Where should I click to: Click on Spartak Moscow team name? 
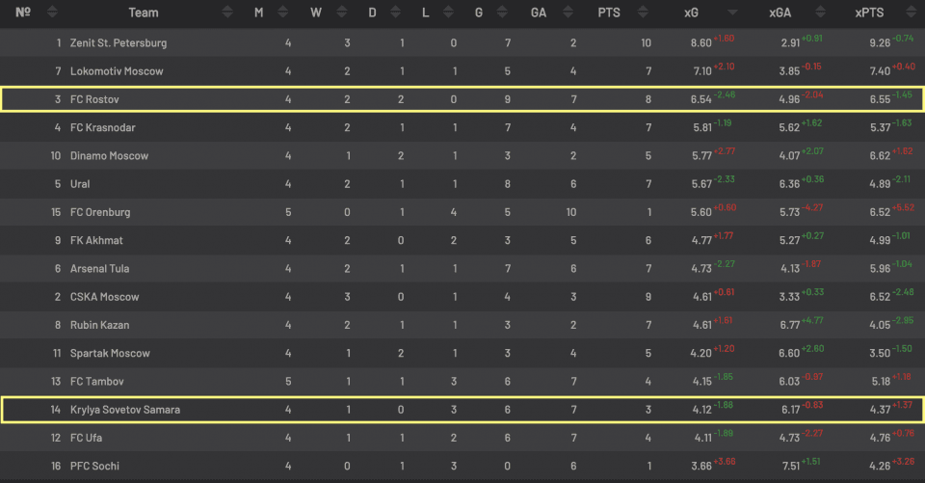pyautogui.click(x=110, y=354)
